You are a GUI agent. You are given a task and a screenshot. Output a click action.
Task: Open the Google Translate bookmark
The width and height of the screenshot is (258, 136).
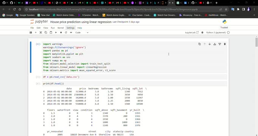coord(25,15)
